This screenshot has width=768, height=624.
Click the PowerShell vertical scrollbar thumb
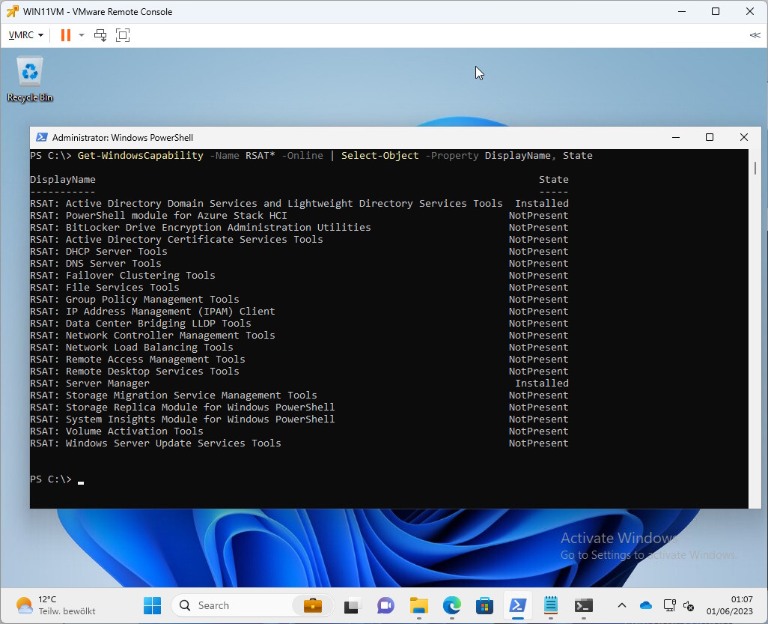755,168
